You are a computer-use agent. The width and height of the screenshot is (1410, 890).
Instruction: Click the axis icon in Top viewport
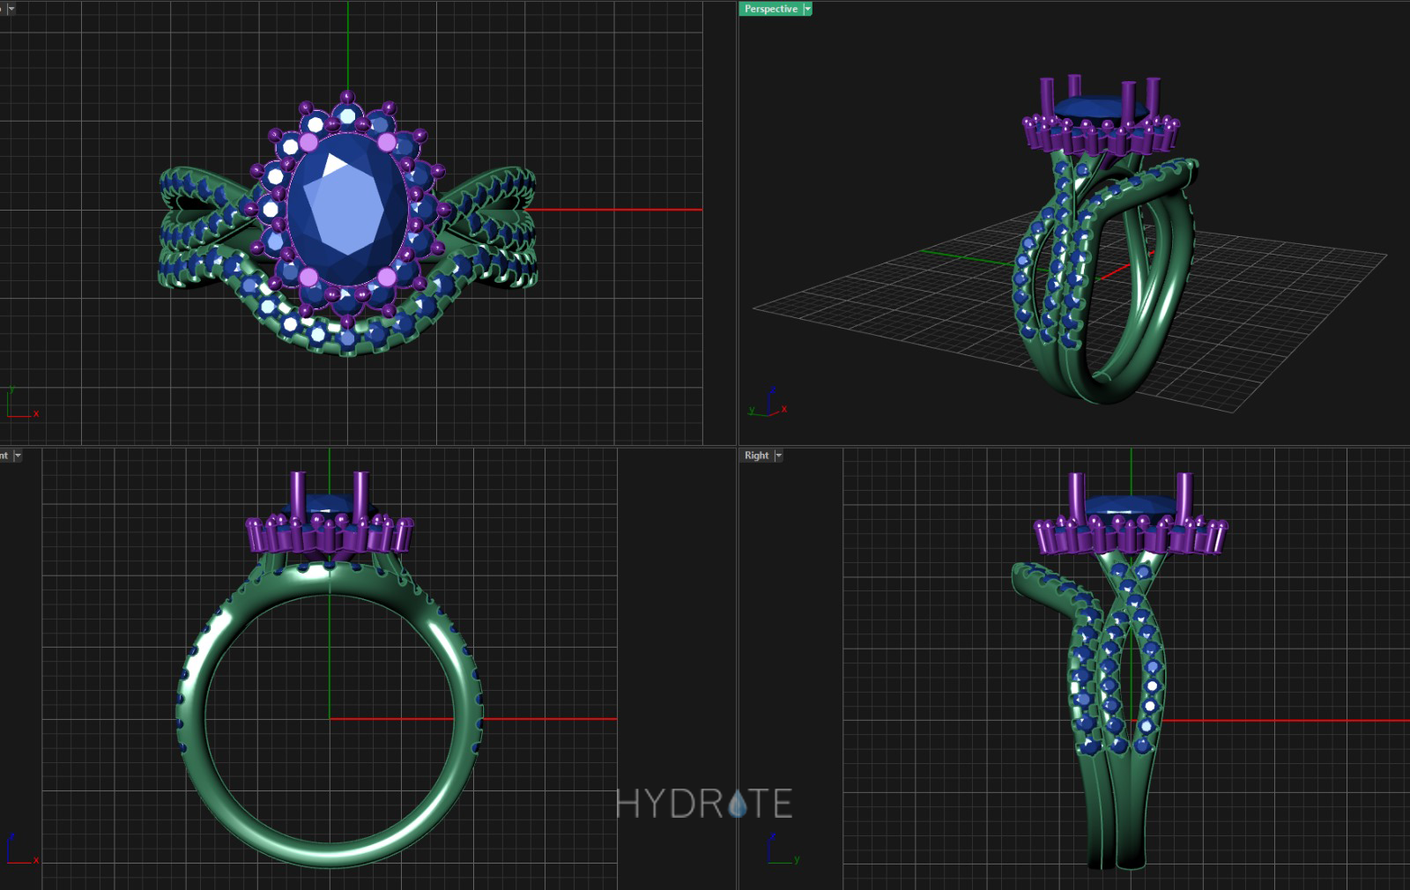click(x=19, y=404)
